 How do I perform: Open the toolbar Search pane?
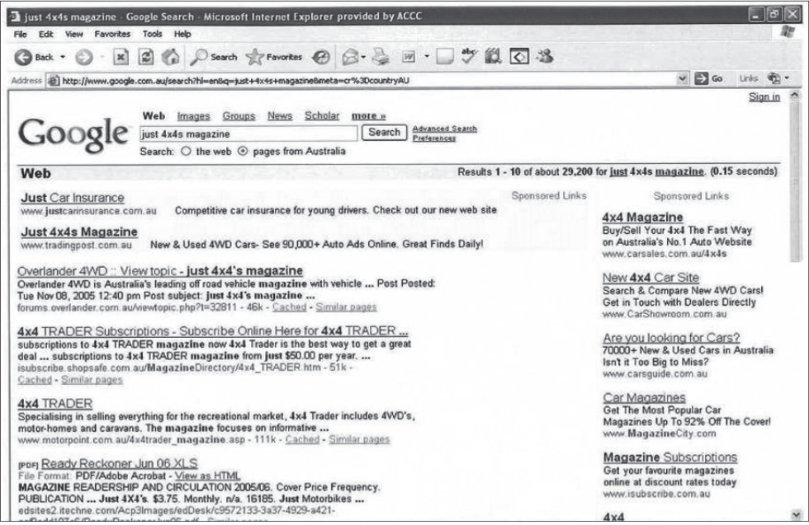[213, 57]
